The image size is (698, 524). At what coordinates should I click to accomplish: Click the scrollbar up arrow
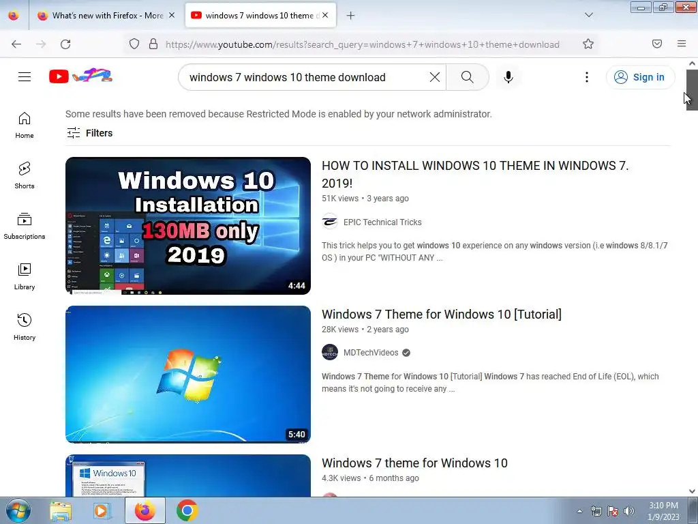pos(692,63)
